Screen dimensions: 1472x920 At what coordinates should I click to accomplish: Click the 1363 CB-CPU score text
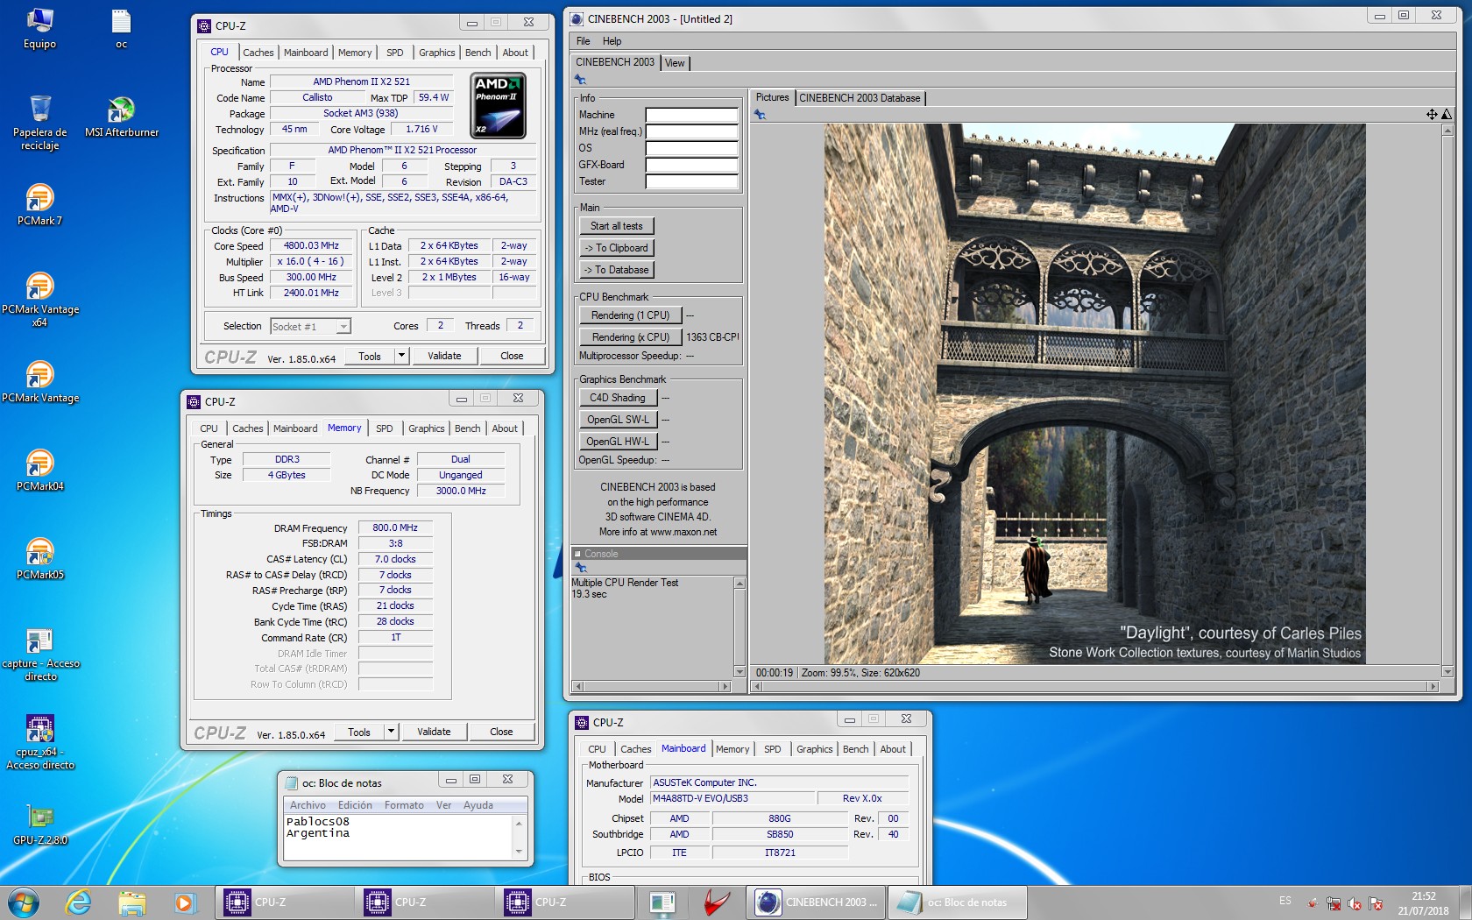click(712, 337)
